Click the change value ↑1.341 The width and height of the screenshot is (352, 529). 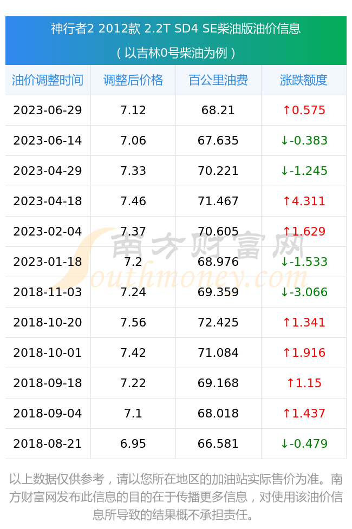(304, 323)
